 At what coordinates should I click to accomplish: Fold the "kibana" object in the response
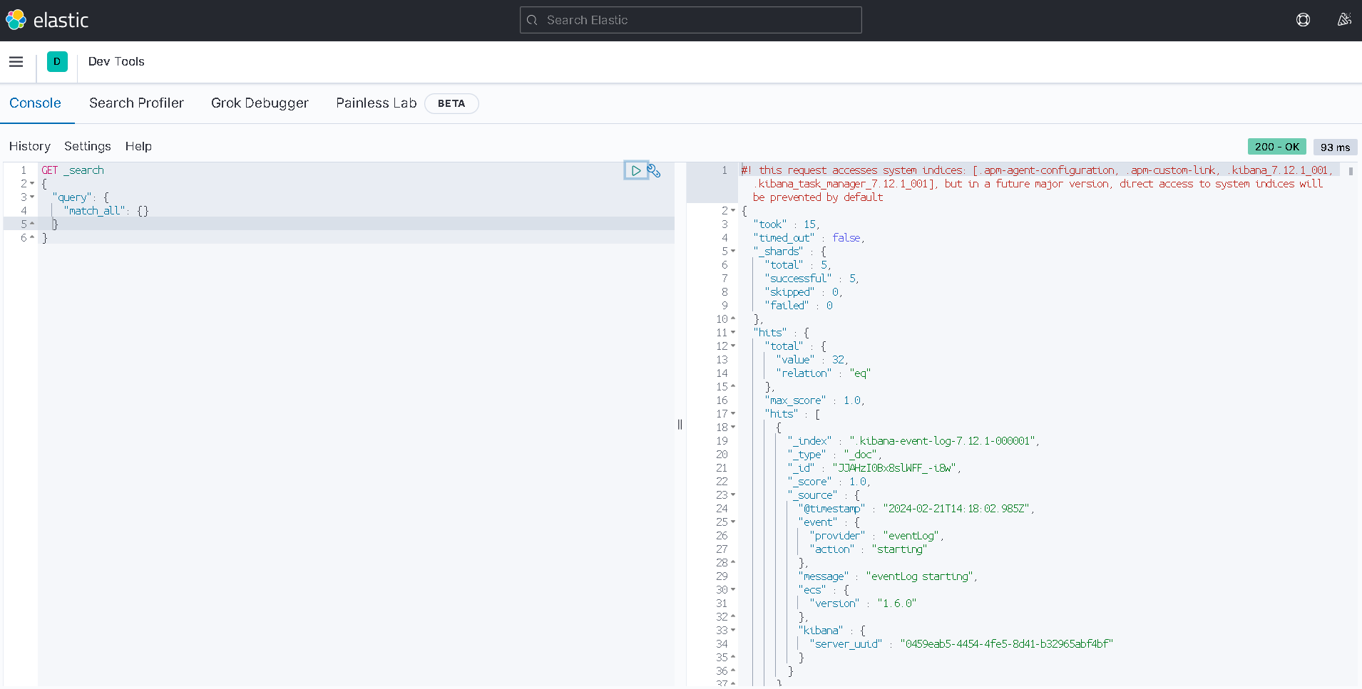tap(733, 631)
